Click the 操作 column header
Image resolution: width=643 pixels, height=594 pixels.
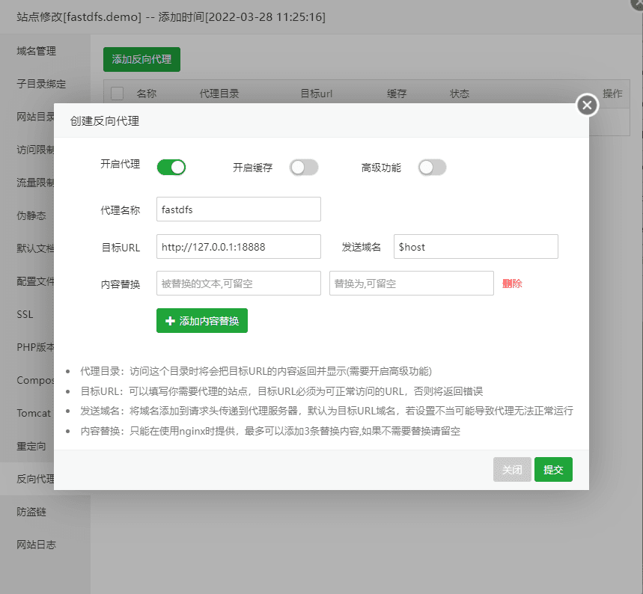(x=612, y=94)
